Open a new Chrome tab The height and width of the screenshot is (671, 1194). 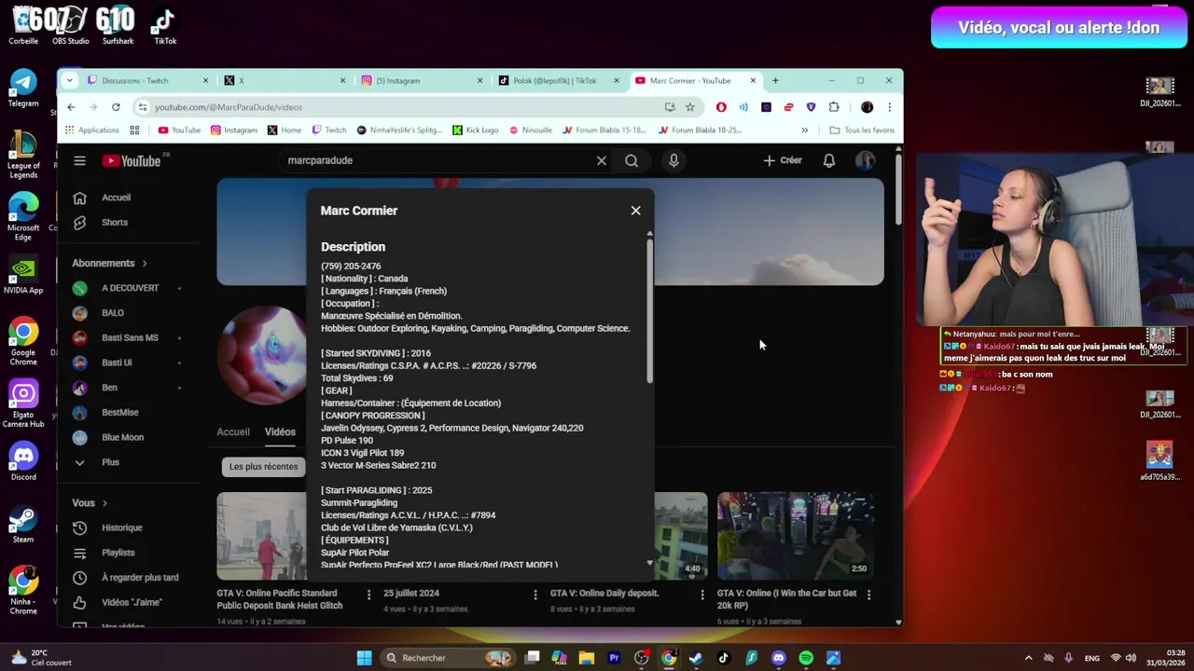(x=775, y=80)
